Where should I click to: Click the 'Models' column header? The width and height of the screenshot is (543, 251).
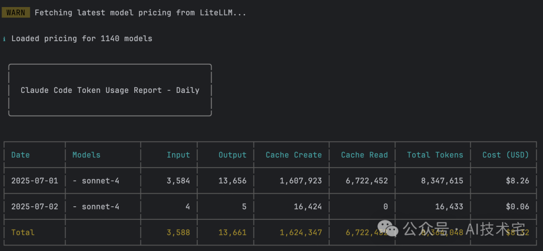(86, 155)
